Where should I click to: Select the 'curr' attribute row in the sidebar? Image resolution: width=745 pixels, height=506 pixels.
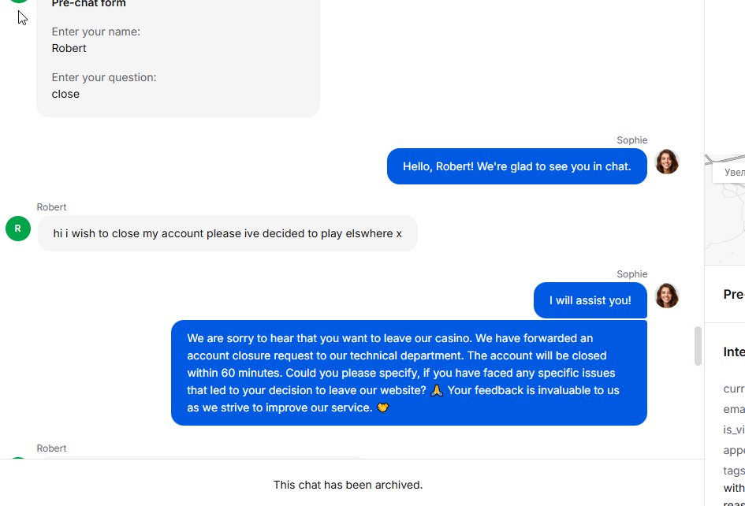[733, 389]
